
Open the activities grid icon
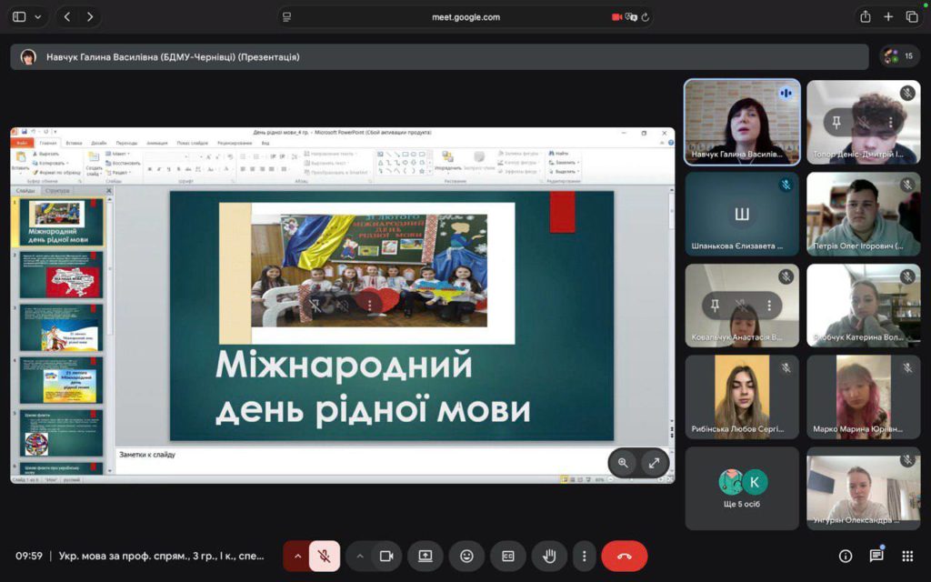(907, 556)
